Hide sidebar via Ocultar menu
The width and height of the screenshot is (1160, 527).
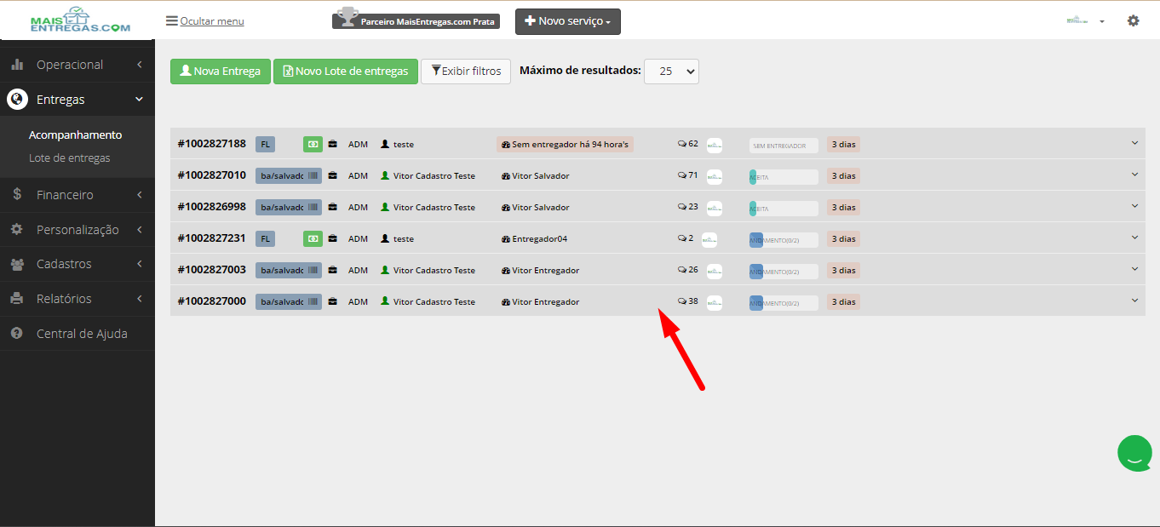pos(205,21)
